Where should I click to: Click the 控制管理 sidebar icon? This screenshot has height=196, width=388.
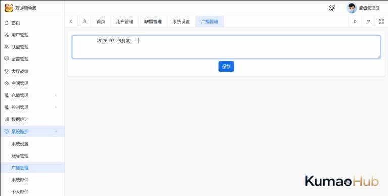pyautogui.click(x=7, y=107)
